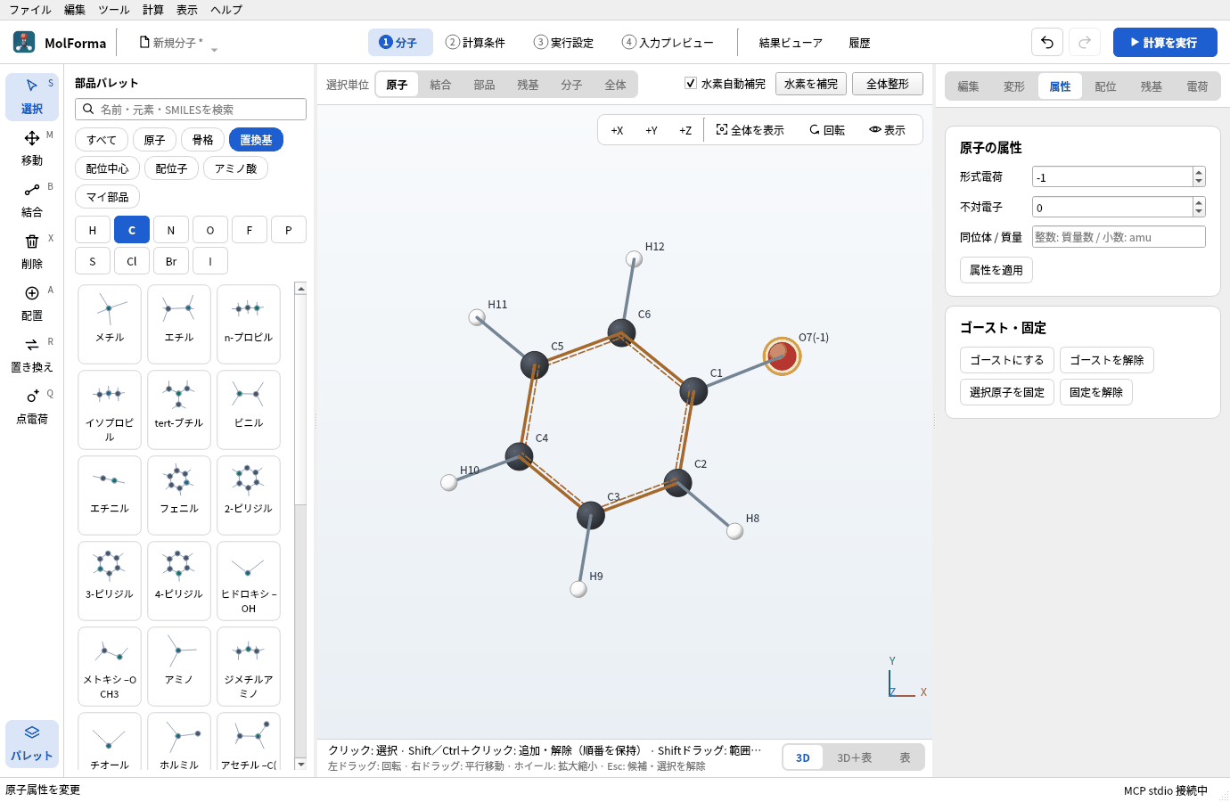This screenshot has width=1230, height=802.
Task: Click the 同位体 / 質量 input field
Action: click(1119, 236)
